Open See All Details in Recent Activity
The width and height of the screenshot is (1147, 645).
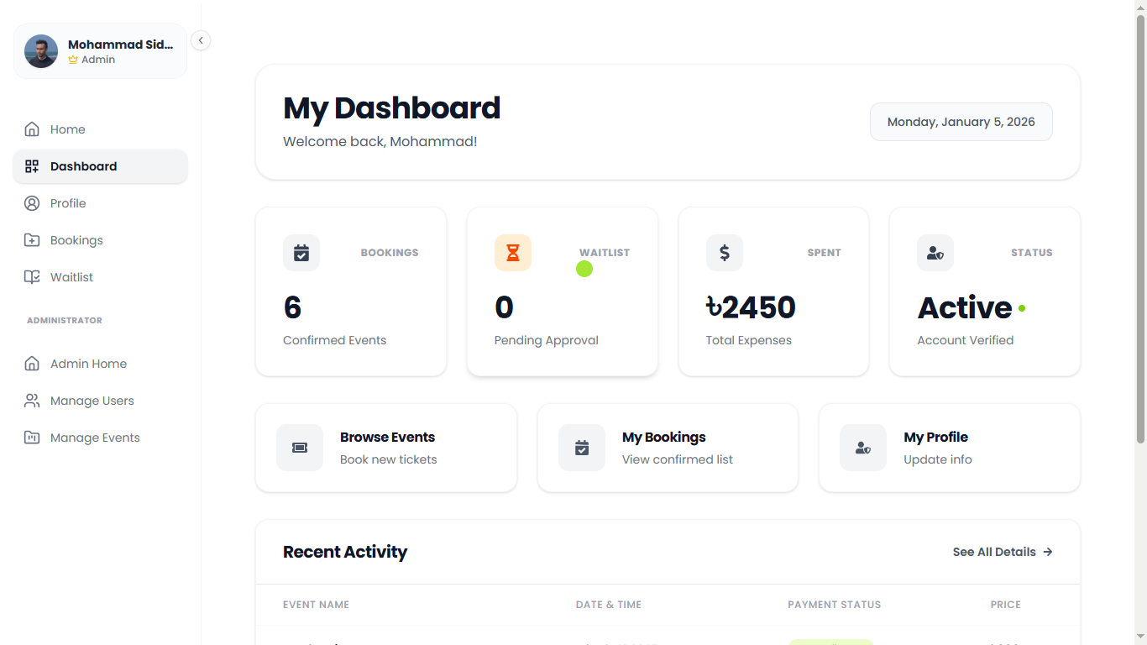(x=1002, y=552)
